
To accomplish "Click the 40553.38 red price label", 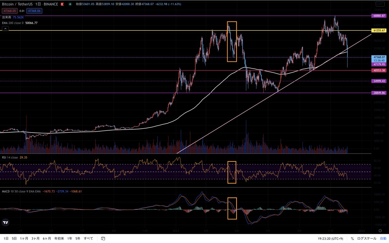I will [379, 70].
